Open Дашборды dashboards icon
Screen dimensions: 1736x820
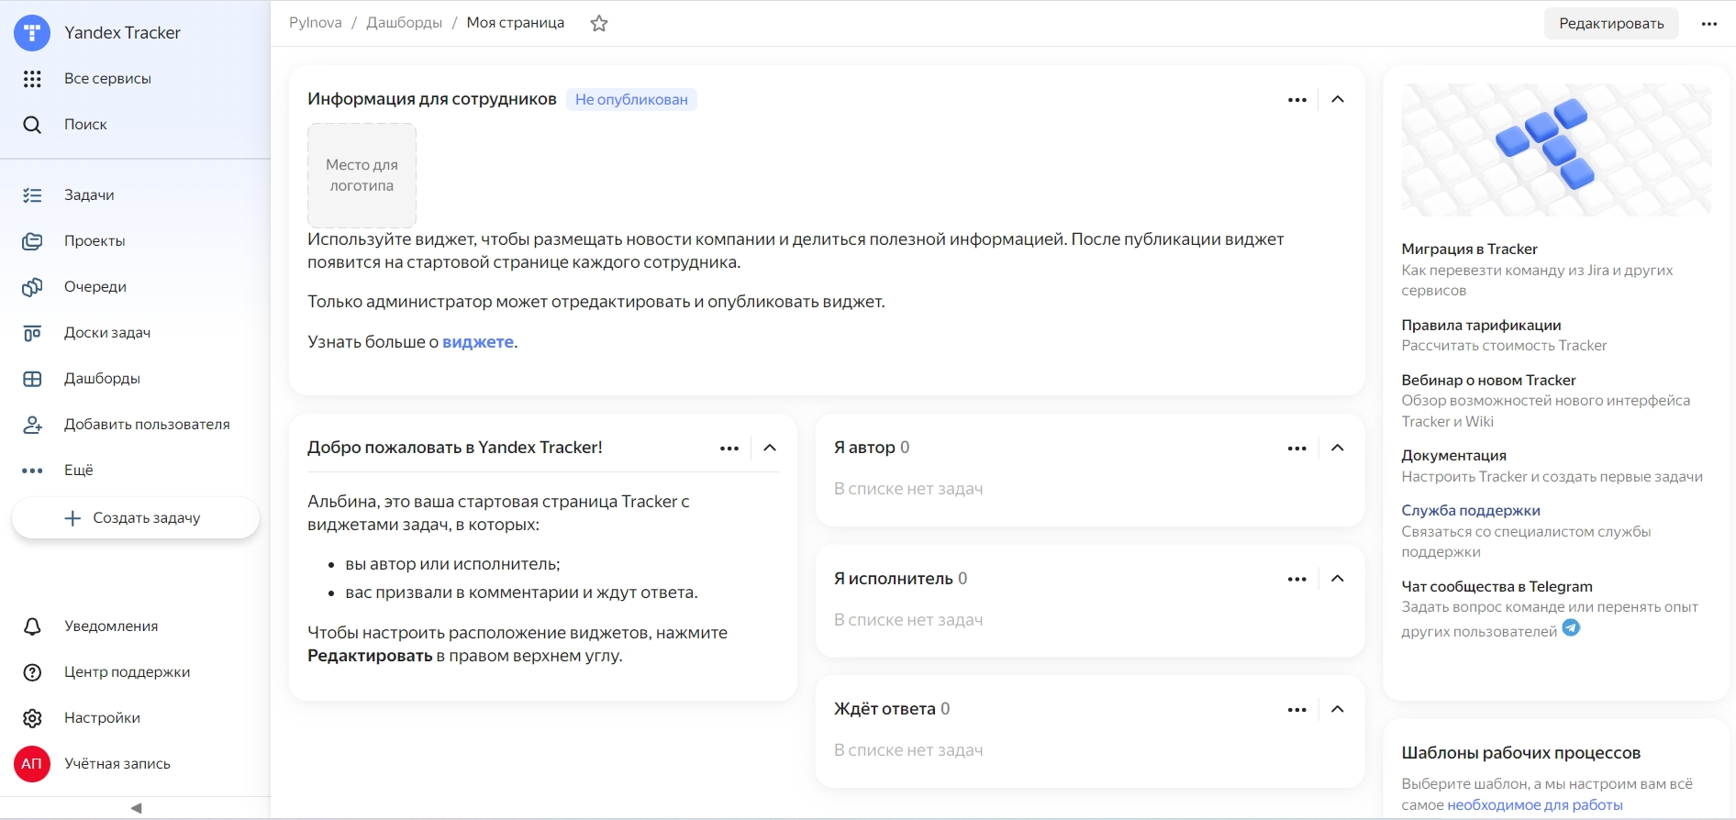point(32,379)
